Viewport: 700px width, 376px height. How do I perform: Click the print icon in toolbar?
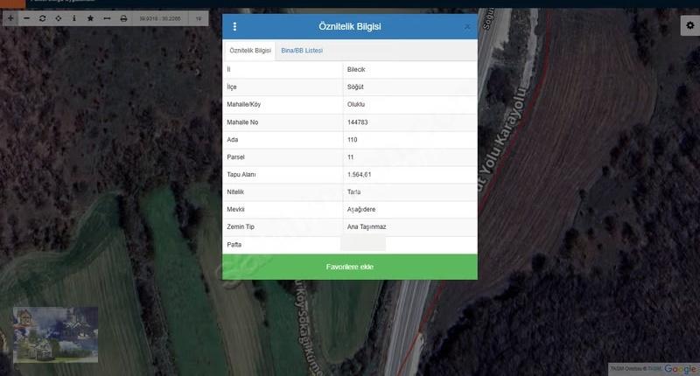[x=123, y=18]
